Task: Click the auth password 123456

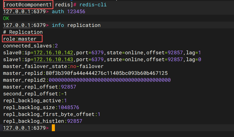Action: [x=76, y=12]
